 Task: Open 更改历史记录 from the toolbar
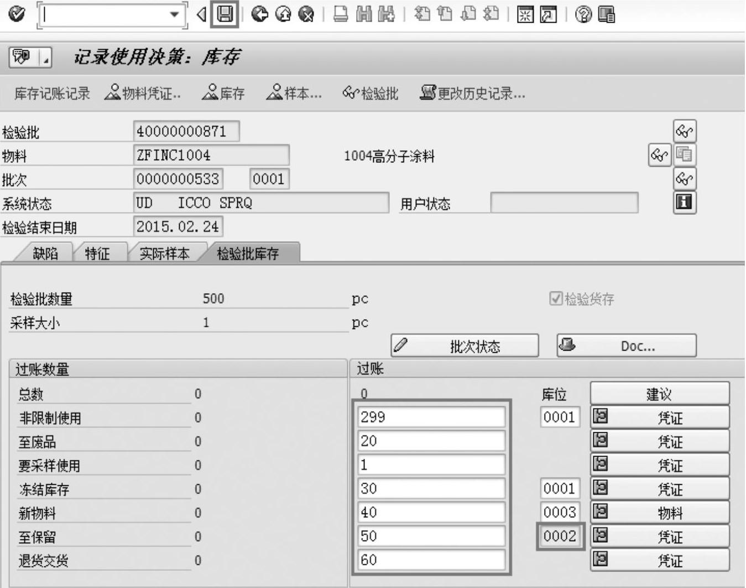coord(473,93)
